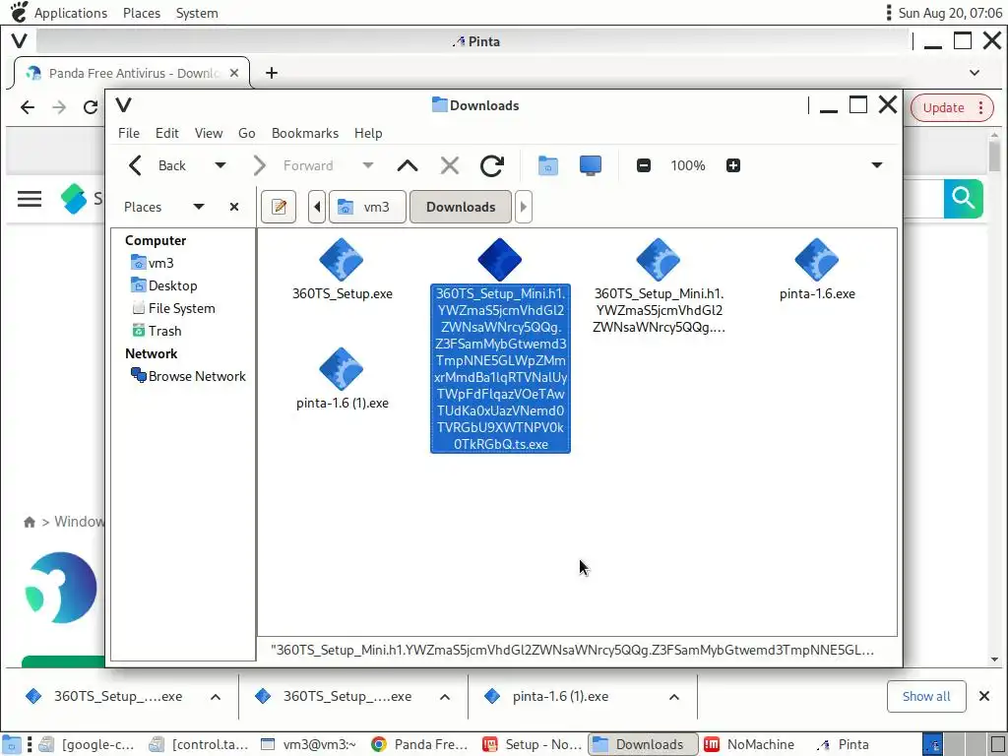Switch to vm3@vm3 terminal in taskbar
Screen dimensions: 1008x756
point(308,744)
